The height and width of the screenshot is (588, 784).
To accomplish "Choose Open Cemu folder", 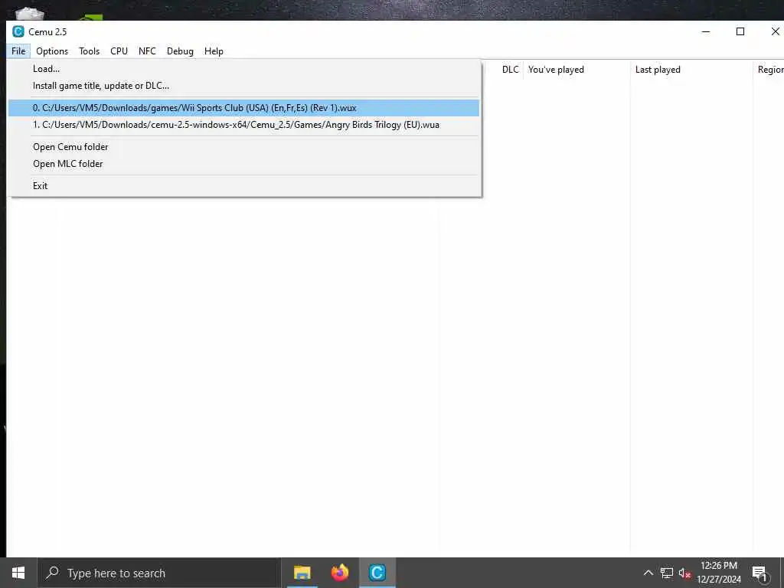I will point(243,147).
